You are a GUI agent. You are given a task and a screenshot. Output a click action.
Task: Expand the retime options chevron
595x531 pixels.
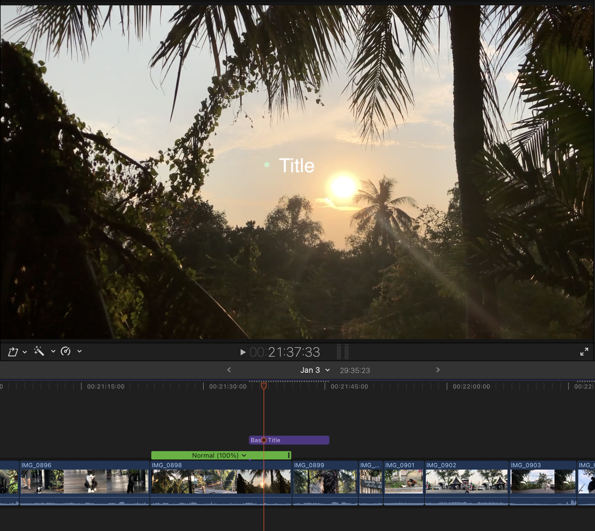(x=80, y=351)
